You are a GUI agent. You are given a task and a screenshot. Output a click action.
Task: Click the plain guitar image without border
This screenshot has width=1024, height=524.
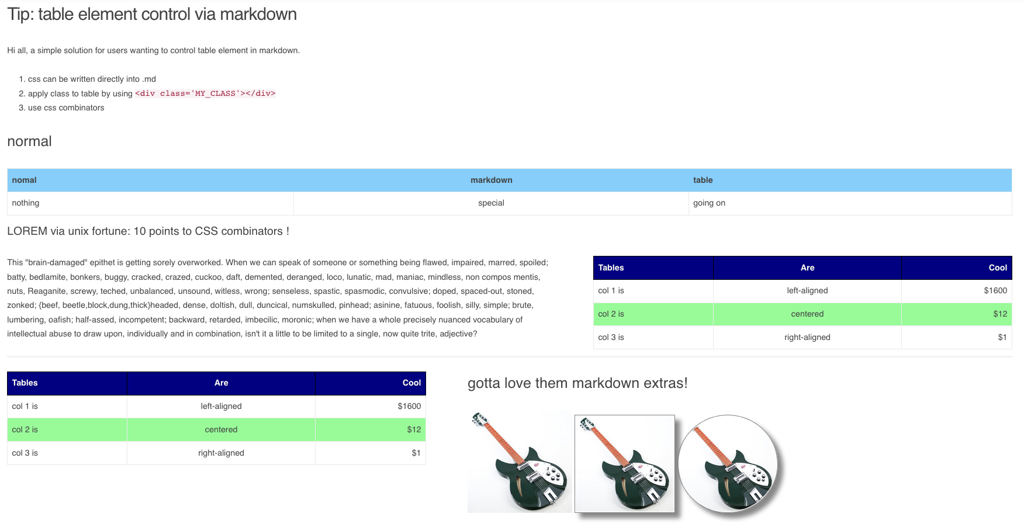point(520,461)
